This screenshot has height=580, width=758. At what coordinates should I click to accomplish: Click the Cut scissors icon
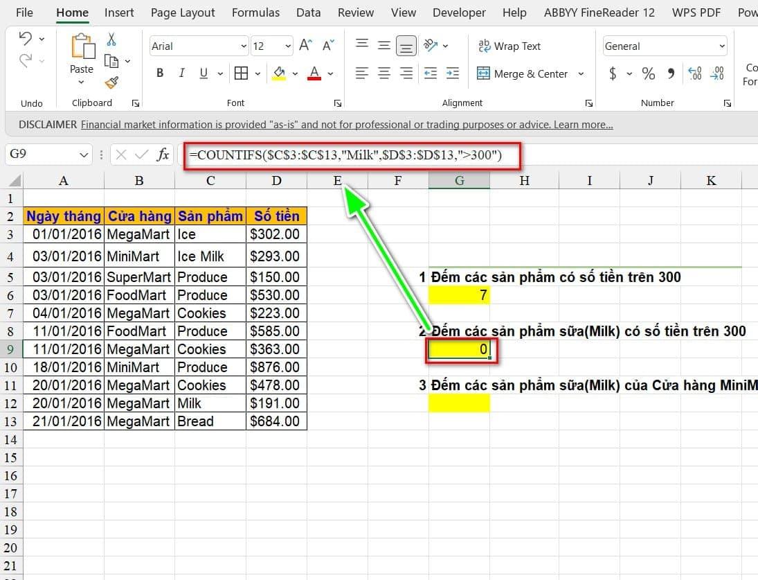click(111, 40)
